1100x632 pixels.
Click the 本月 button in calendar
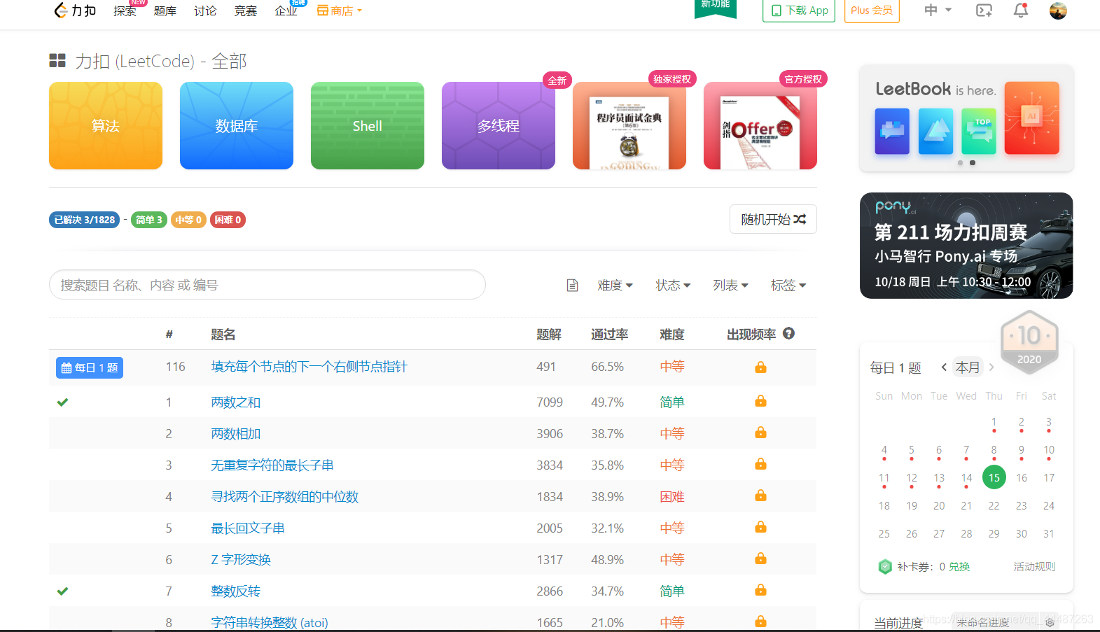click(968, 367)
